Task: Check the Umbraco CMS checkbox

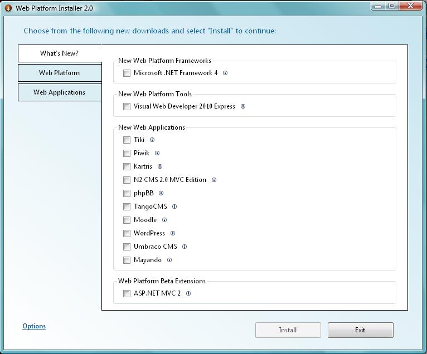Action: [127, 247]
